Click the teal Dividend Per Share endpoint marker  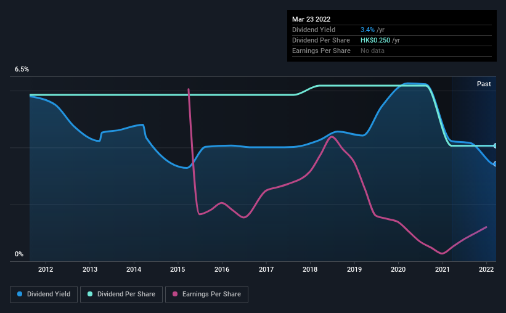click(495, 146)
